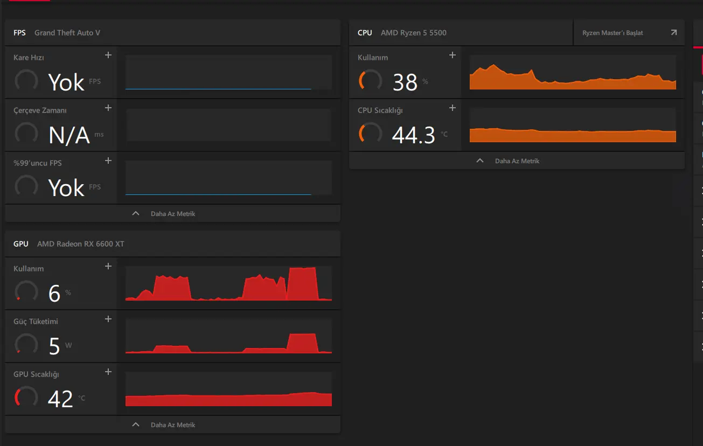The height and width of the screenshot is (446, 703).
Task: Collapse FPS panel with Daha Az Metrik
Action: (x=173, y=213)
